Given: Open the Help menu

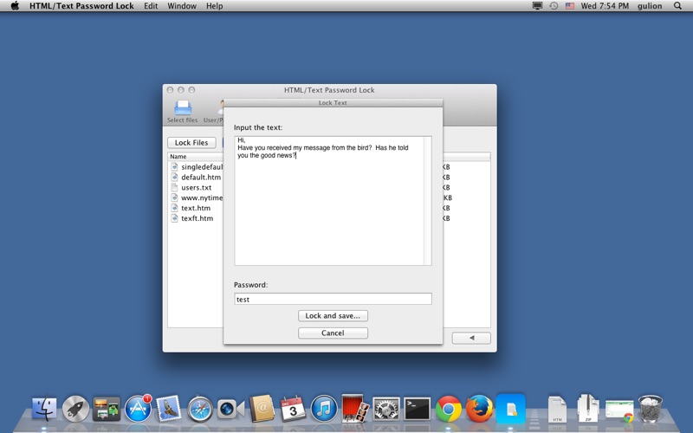Looking at the screenshot, I should pos(214,6).
